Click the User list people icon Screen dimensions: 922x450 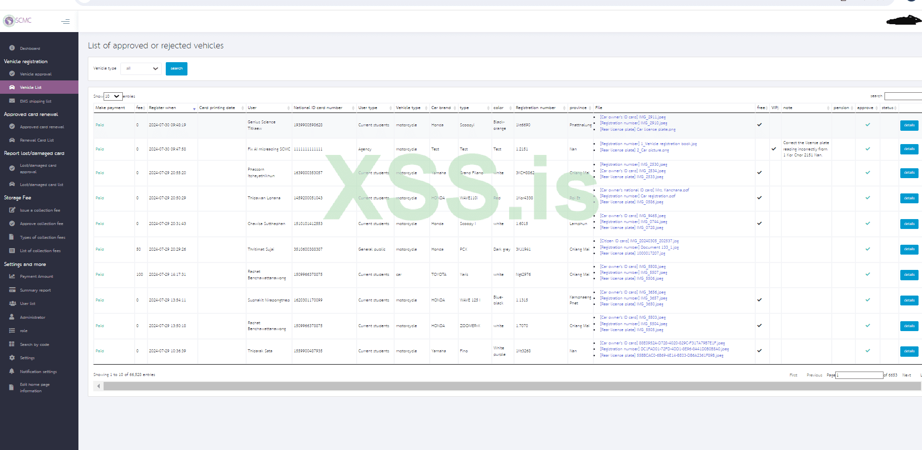pos(12,303)
